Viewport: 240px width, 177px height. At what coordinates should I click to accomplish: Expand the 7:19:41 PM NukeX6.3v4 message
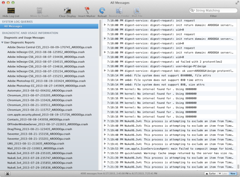105,144
